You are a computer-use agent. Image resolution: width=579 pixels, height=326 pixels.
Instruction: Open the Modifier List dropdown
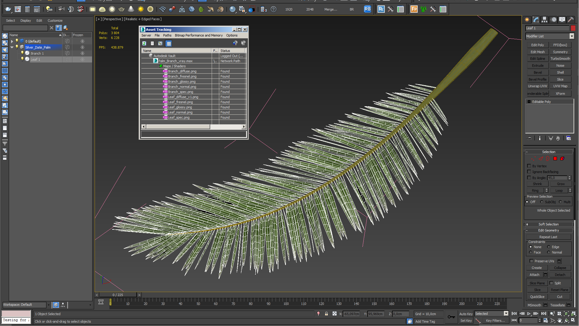(572, 36)
